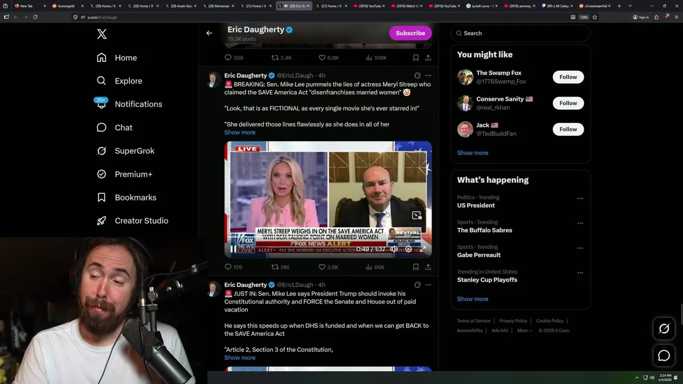Open more options on JUST IN post

point(428,285)
